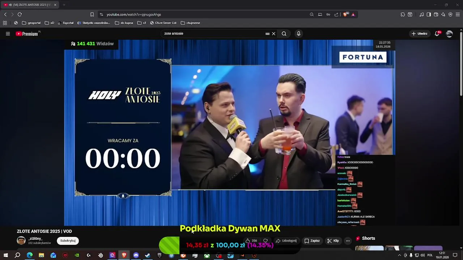The height and width of the screenshot is (260, 463).
Task: Dislike the video with thumbs down
Action: pyautogui.click(x=265, y=241)
